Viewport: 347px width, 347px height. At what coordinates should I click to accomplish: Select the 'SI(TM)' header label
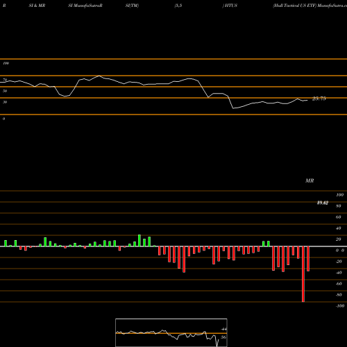click(132, 6)
